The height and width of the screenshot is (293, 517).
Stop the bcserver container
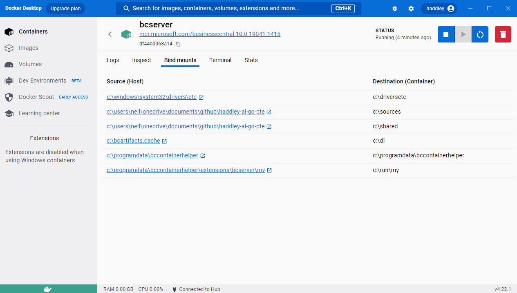coord(446,34)
